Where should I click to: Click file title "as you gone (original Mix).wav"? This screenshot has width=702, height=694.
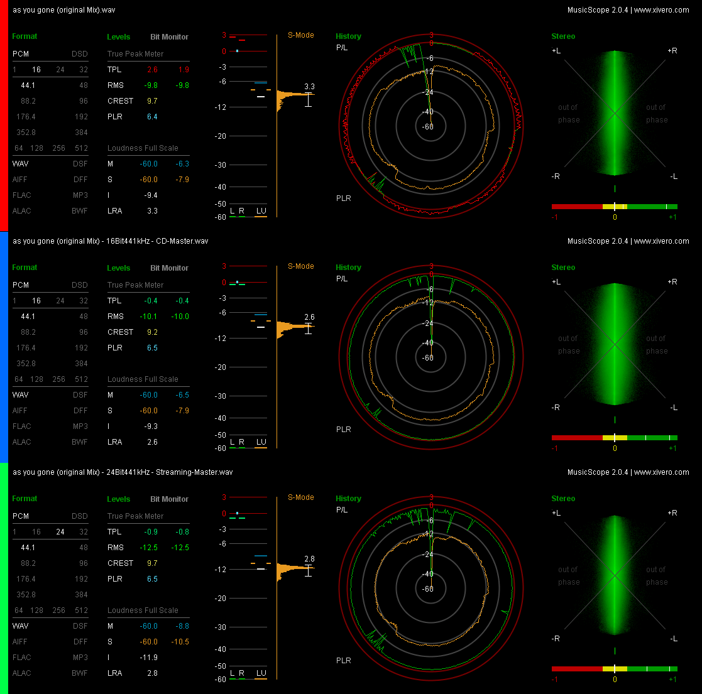click(63, 10)
